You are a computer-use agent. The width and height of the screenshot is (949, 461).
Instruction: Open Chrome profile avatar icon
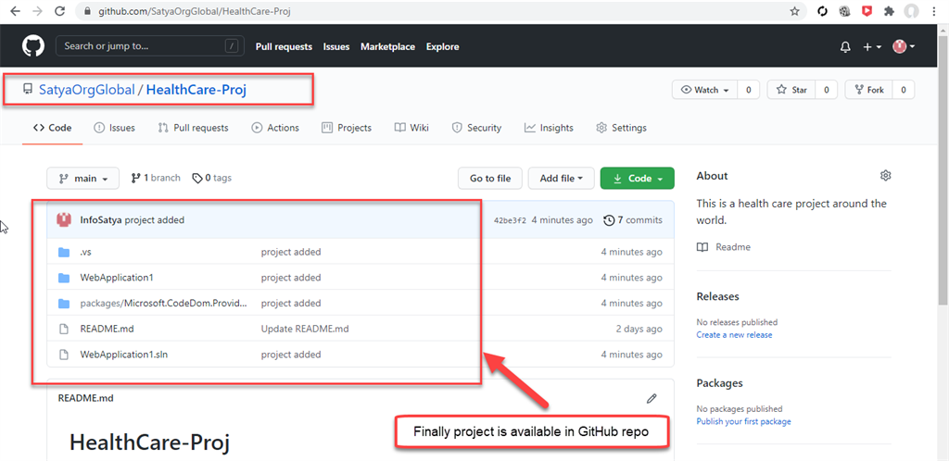(911, 11)
